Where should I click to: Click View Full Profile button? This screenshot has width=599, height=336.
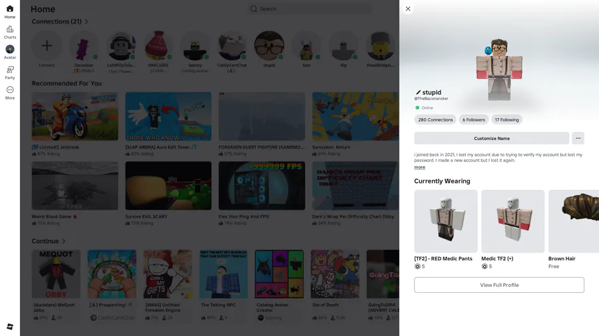tap(499, 285)
